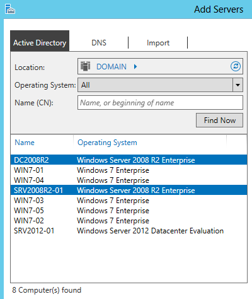The width and height of the screenshot is (252, 299).
Task: Switch to the Active Directory tab
Action: tap(40, 41)
